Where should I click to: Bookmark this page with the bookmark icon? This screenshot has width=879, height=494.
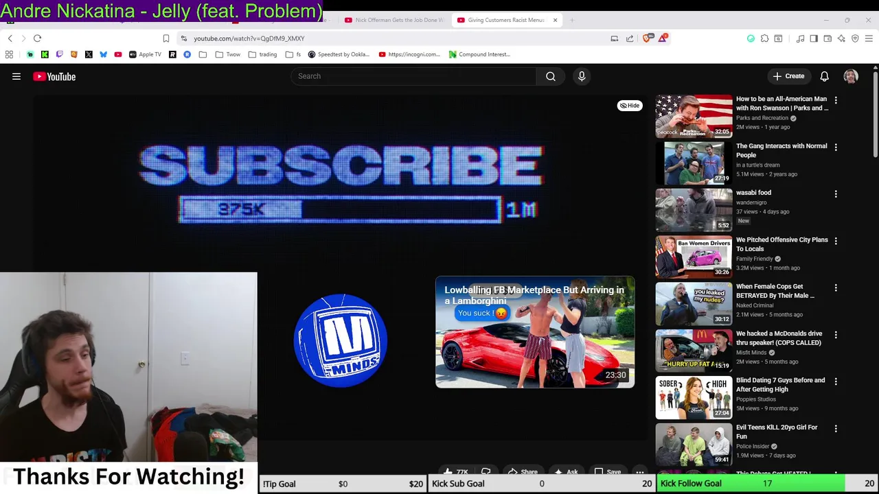[x=165, y=38]
